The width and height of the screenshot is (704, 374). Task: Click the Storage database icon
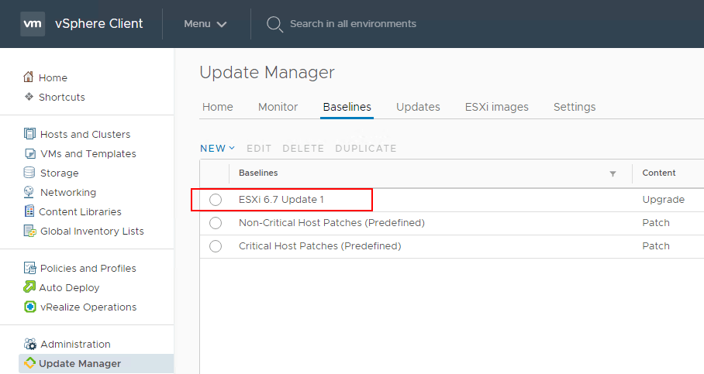coord(29,173)
